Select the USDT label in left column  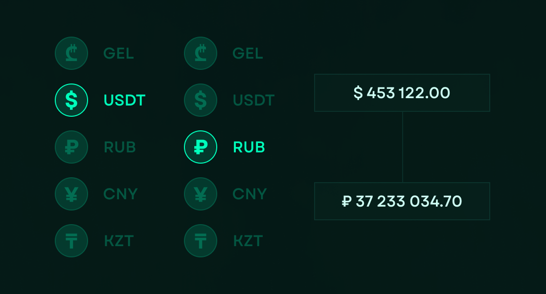(124, 100)
